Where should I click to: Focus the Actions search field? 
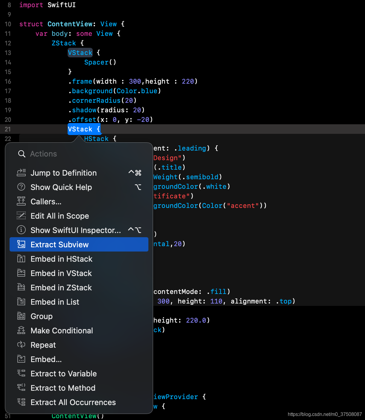[79, 154]
